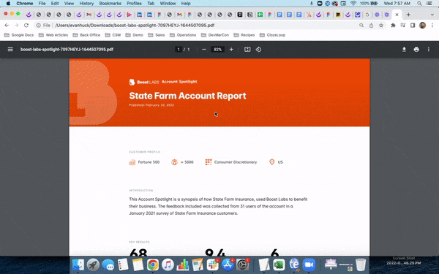Screen dimensions: 439x274
Task: Open the Recipes bookmarks folder
Action: [x=244, y=35]
